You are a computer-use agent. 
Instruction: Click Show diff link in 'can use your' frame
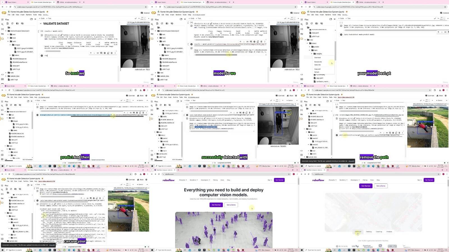(x=52, y=245)
